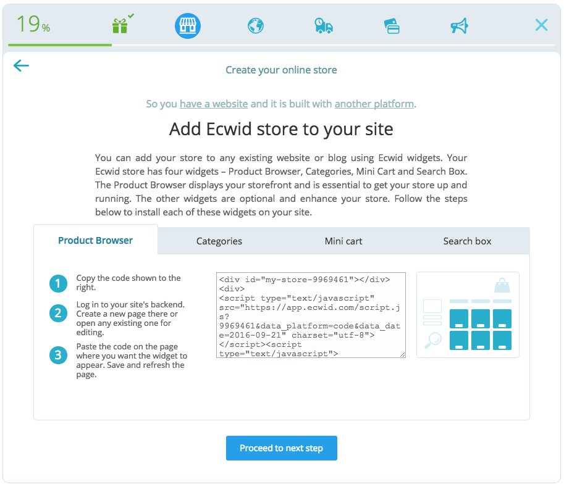Click the 'another platform' link
The width and height of the screenshot is (564, 487).
point(374,104)
